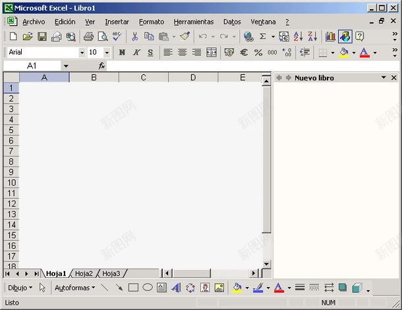Expand the Borders dropdown arrow
This screenshot has width=402, height=310.
(x=333, y=53)
